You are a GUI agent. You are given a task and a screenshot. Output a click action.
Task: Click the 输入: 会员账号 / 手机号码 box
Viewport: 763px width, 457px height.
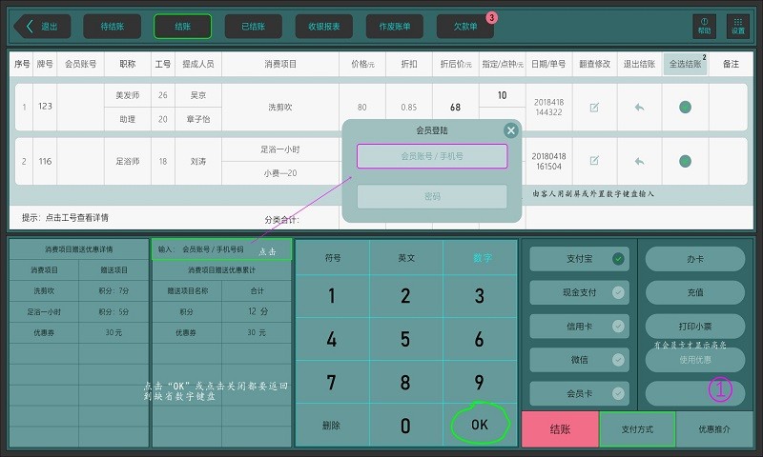[221, 249]
